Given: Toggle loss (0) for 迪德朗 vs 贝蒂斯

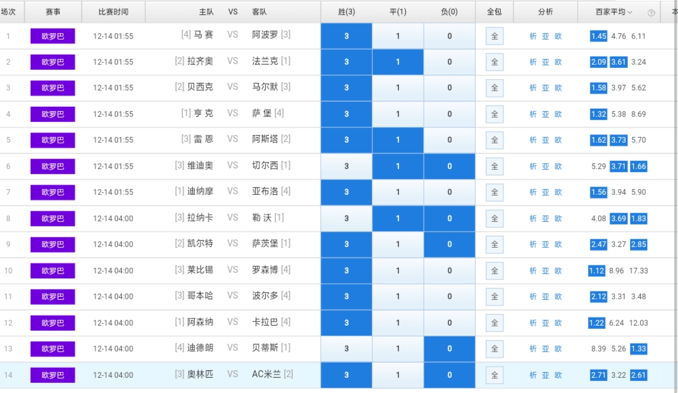Looking at the screenshot, I should coord(450,348).
